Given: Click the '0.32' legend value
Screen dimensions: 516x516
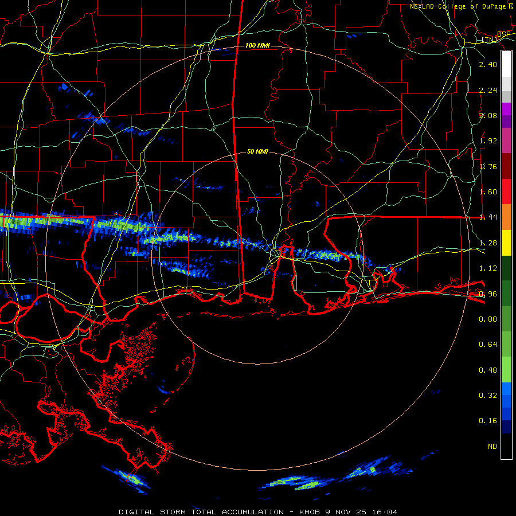Looking at the screenshot, I should [x=488, y=396].
